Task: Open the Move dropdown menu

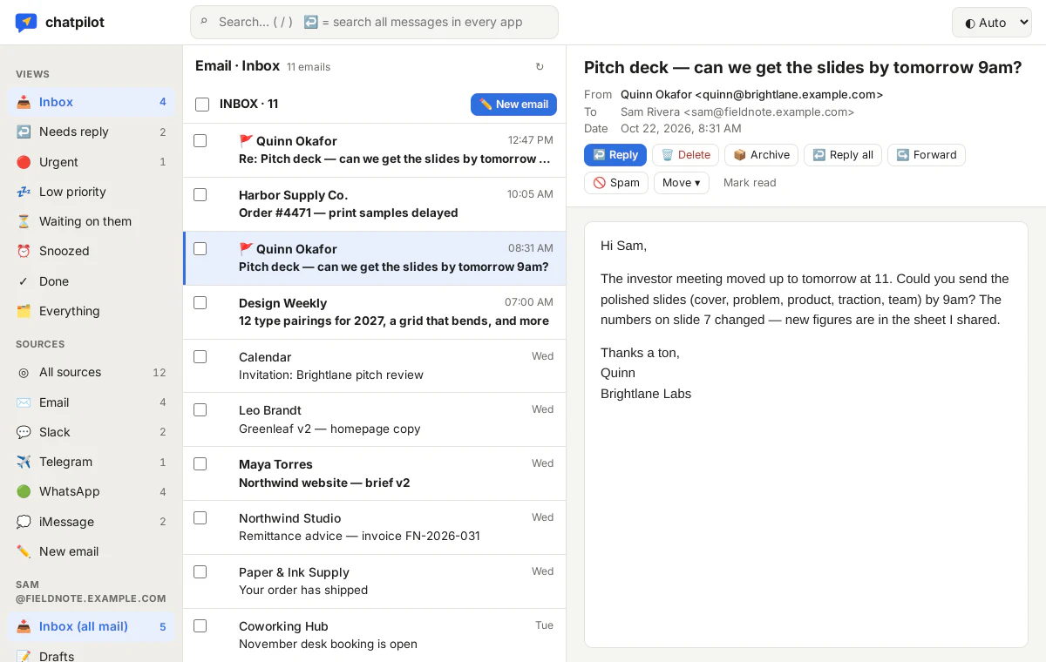Action: [x=681, y=183]
